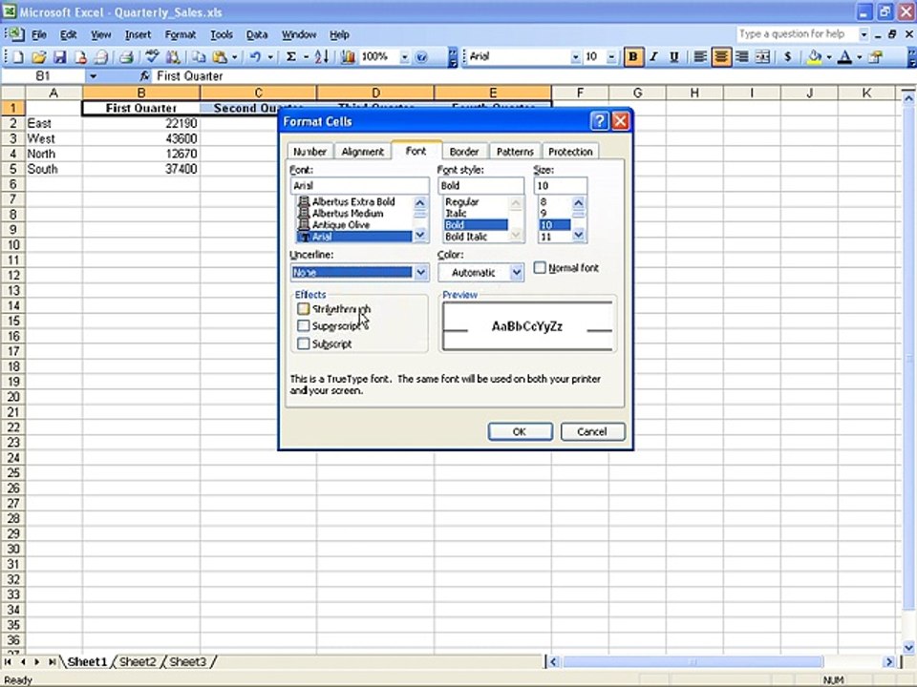Save the workbook with the floppy icon
Screen dimensions: 917x687
coord(59,56)
